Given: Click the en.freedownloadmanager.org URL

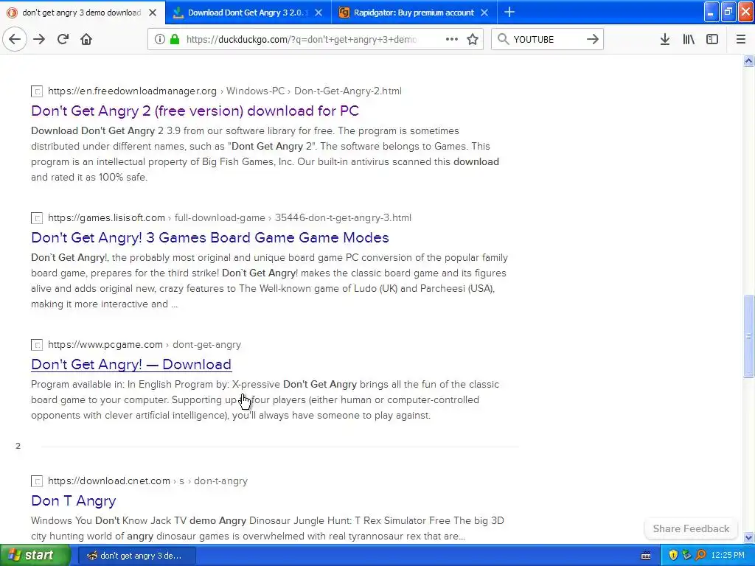Looking at the screenshot, I should pos(224,91).
